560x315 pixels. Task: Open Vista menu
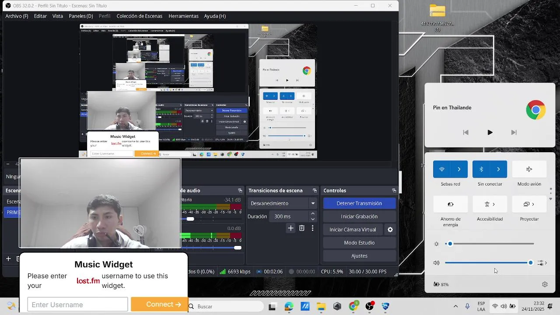tap(58, 16)
